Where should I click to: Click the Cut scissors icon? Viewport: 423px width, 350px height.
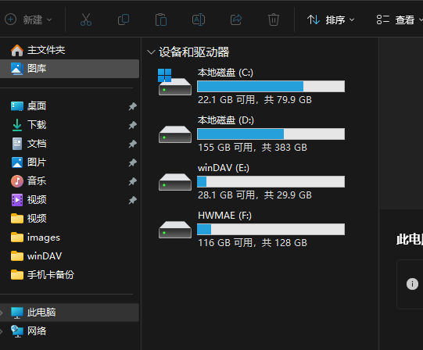click(x=86, y=20)
